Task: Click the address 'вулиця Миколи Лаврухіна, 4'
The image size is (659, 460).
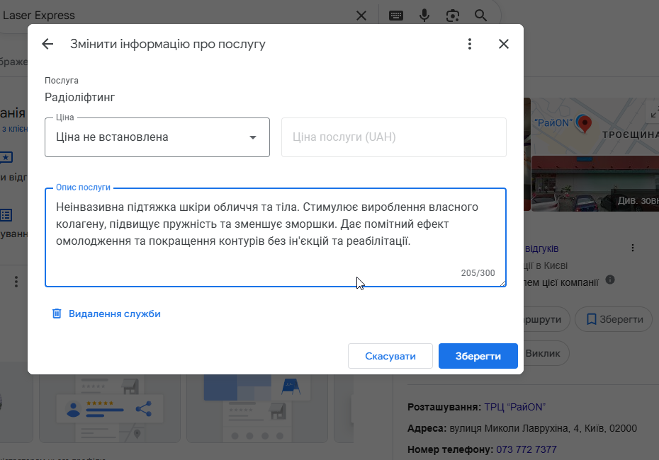Action: click(x=514, y=428)
